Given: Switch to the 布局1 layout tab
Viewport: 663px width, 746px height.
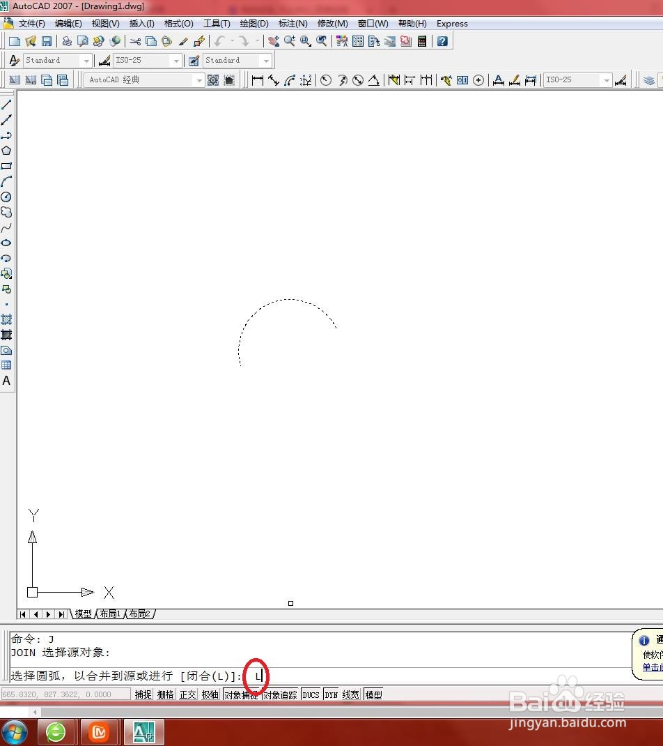Looking at the screenshot, I should coord(110,614).
